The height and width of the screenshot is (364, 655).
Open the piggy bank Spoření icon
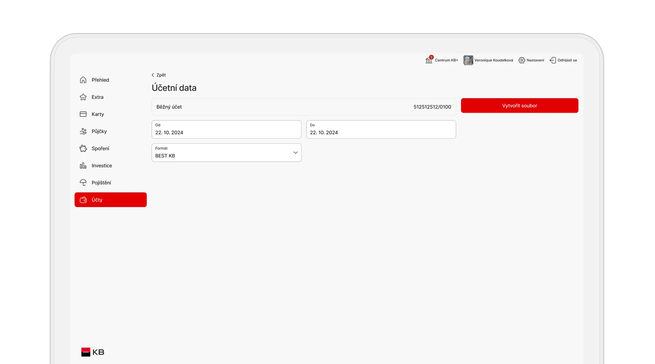pos(83,149)
